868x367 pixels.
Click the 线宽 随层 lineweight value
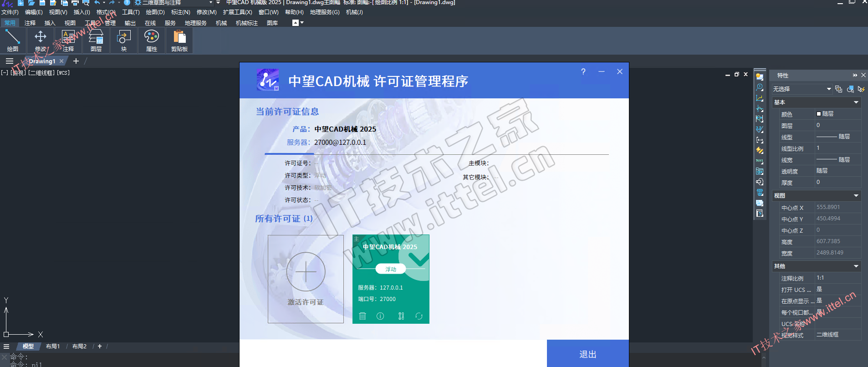[x=837, y=160]
